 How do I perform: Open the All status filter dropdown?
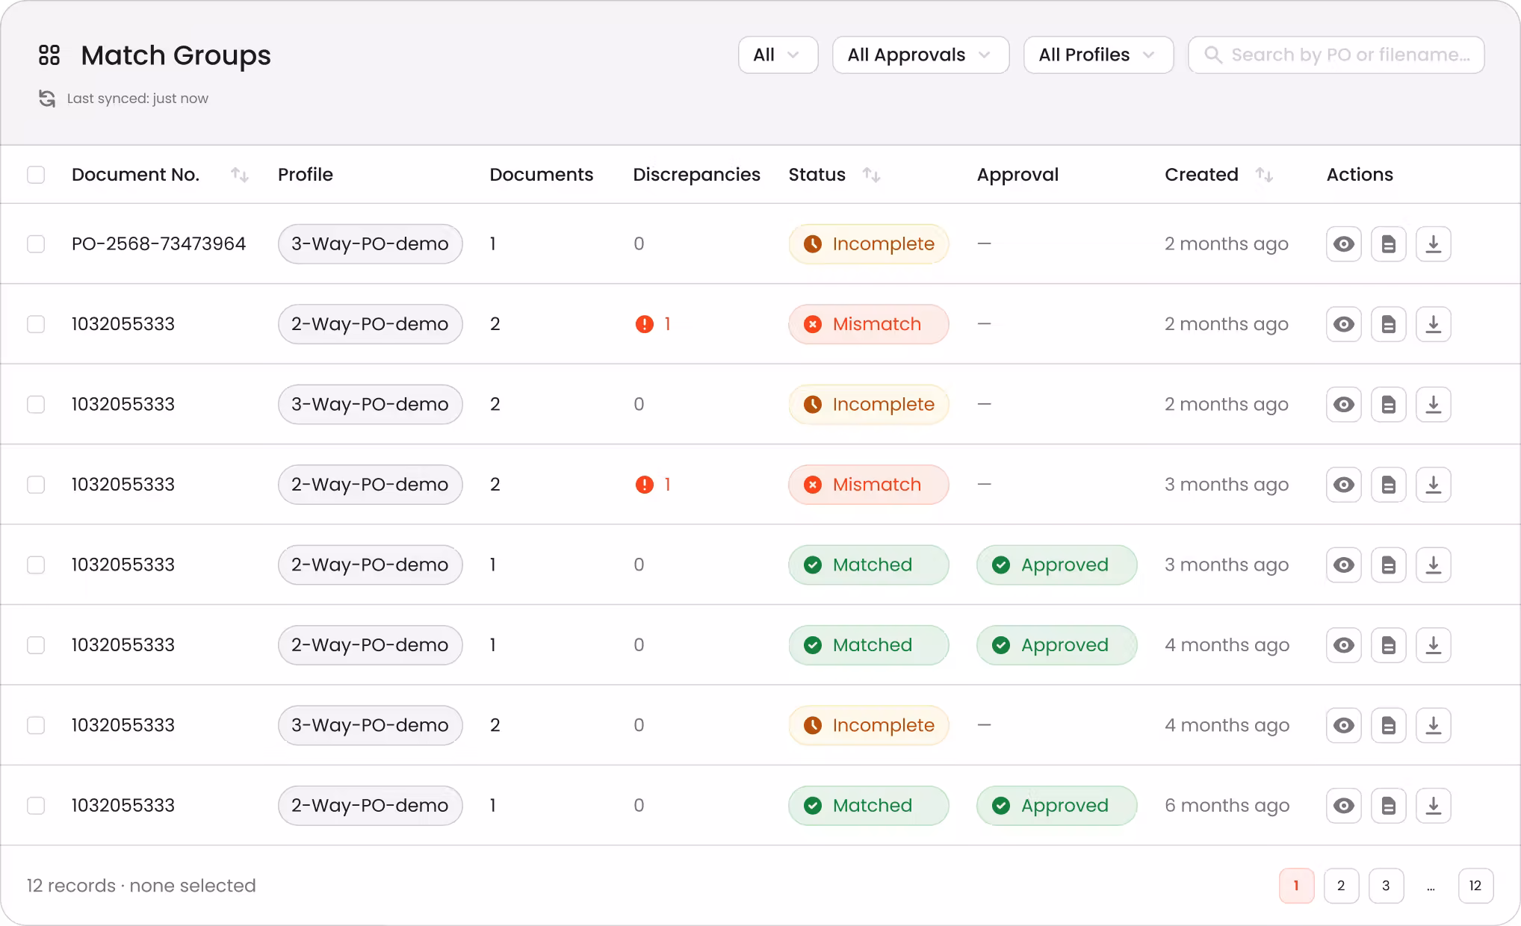pos(778,55)
